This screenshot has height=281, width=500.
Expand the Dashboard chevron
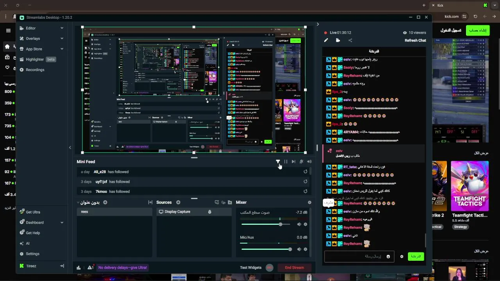pyautogui.click(x=62, y=222)
